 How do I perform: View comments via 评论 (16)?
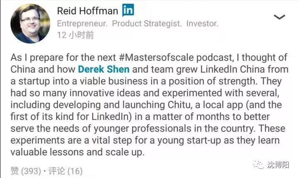[66, 171]
